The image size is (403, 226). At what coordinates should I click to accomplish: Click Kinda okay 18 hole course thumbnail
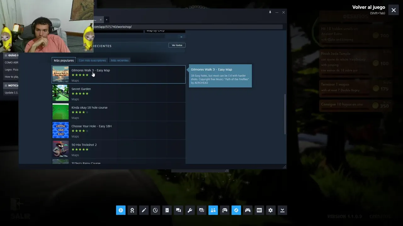click(x=60, y=111)
